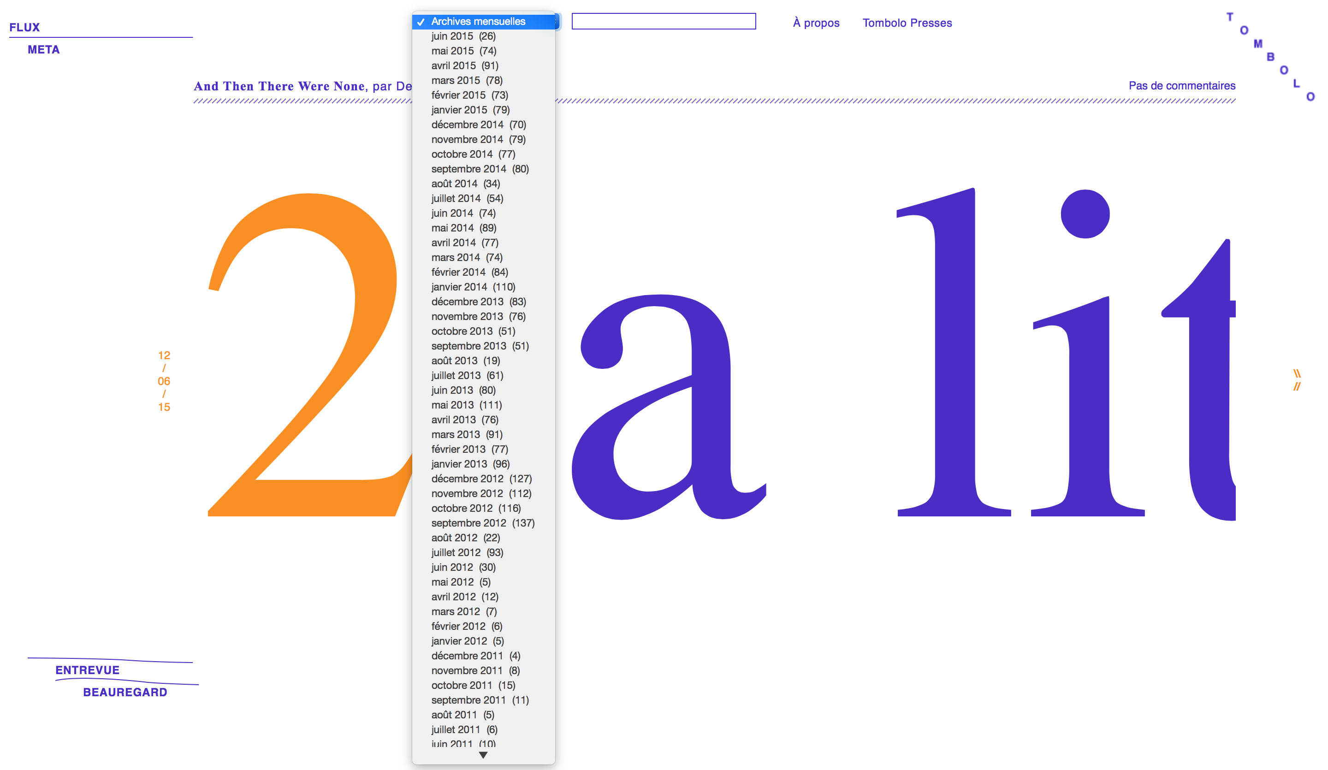1328x770 pixels.
Task: Select the checked Archives mensuelles option
Action: 478,22
